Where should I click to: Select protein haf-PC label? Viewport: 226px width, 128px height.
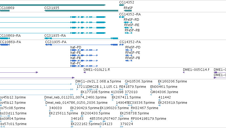pyautogui.click(x=76, y=63)
